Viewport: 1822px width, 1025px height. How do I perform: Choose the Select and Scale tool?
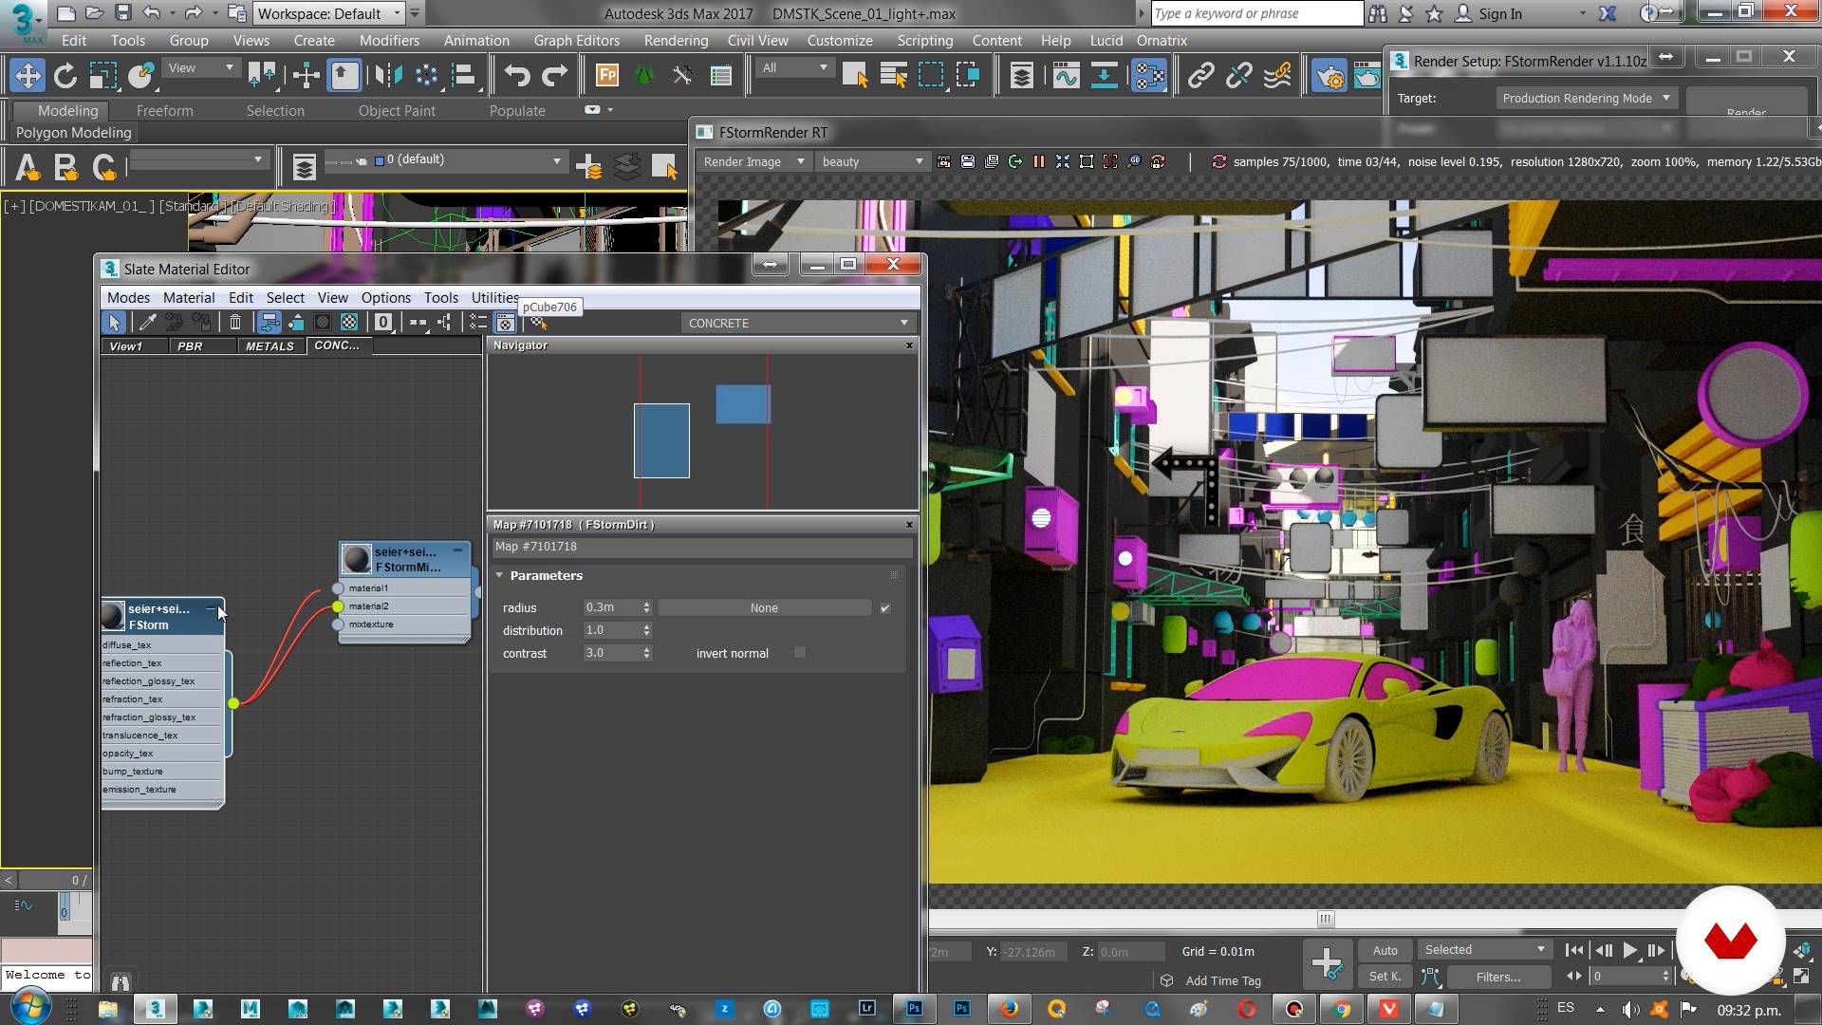click(x=102, y=76)
